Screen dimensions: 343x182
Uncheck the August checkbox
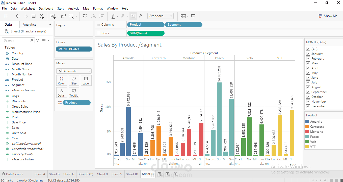click(x=308, y=87)
